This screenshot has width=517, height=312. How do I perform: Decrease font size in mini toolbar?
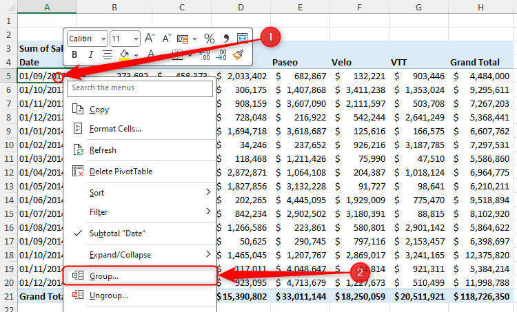click(166, 39)
